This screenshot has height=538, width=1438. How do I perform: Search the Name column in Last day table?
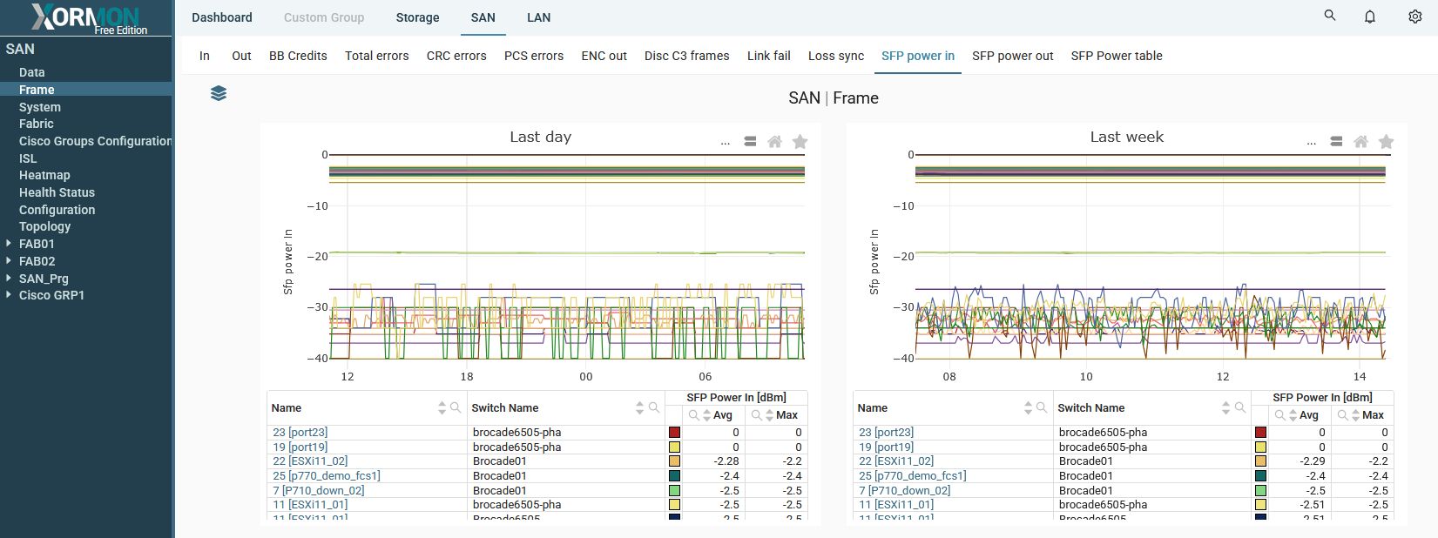(x=456, y=407)
